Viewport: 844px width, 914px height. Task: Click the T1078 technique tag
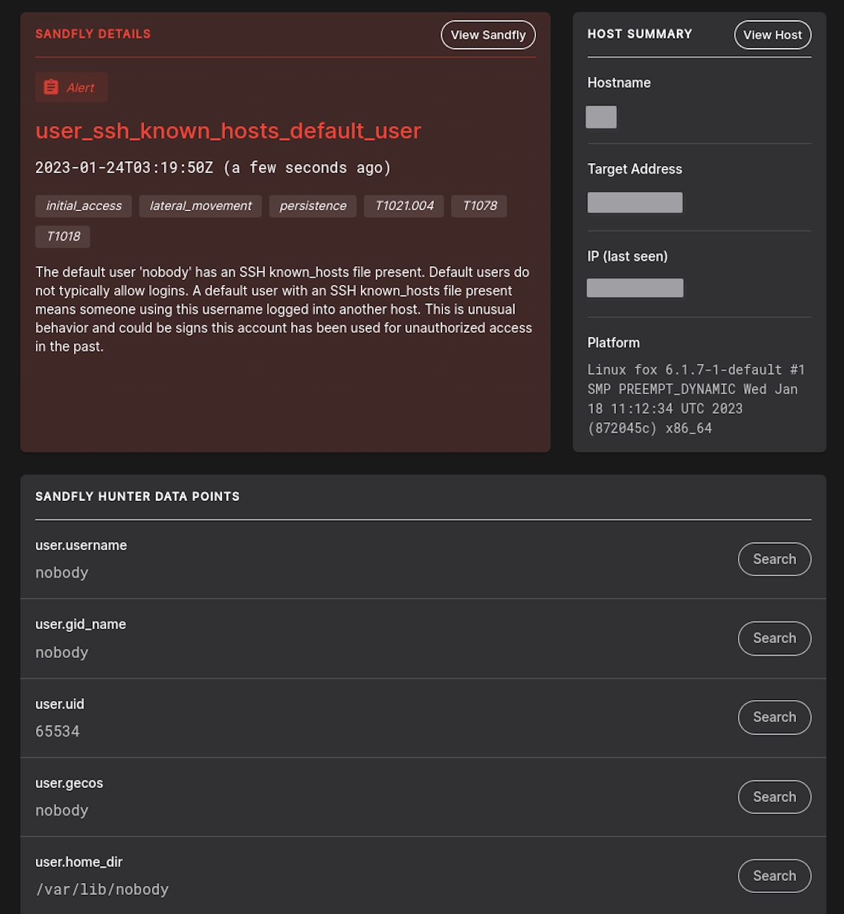(479, 205)
